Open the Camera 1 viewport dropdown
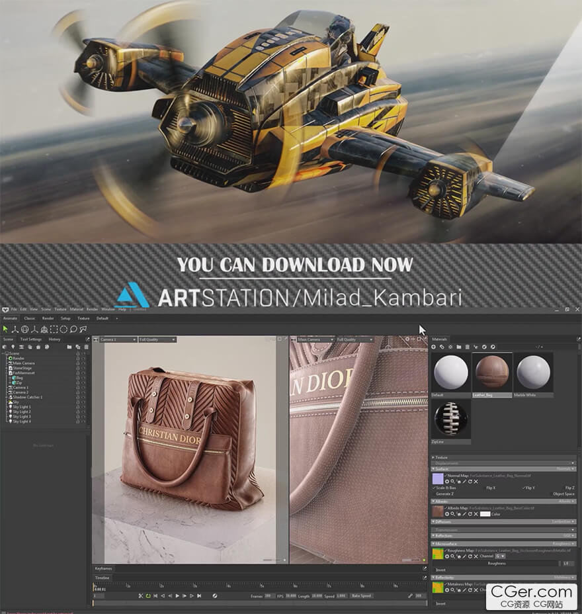This screenshot has height=614, width=582. pyautogui.click(x=118, y=339)
